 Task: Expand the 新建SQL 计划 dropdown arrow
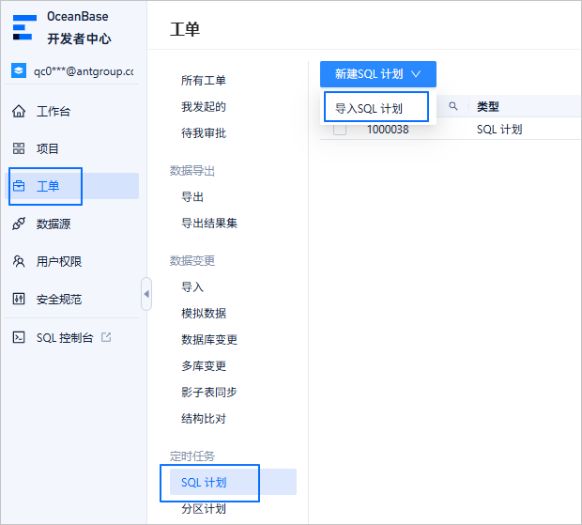[x=416, y=74]
